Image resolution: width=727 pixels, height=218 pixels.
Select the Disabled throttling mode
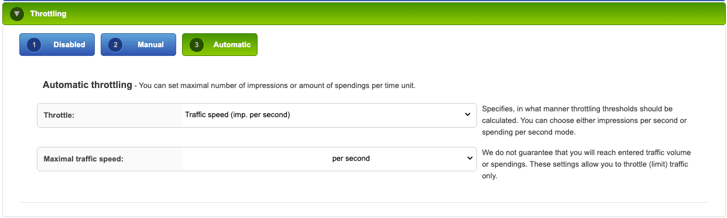click(x=57, y=45)
